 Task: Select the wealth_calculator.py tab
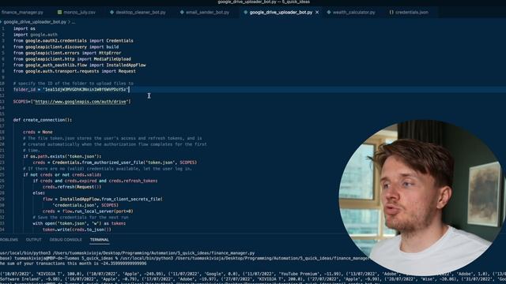click(353, 13)
